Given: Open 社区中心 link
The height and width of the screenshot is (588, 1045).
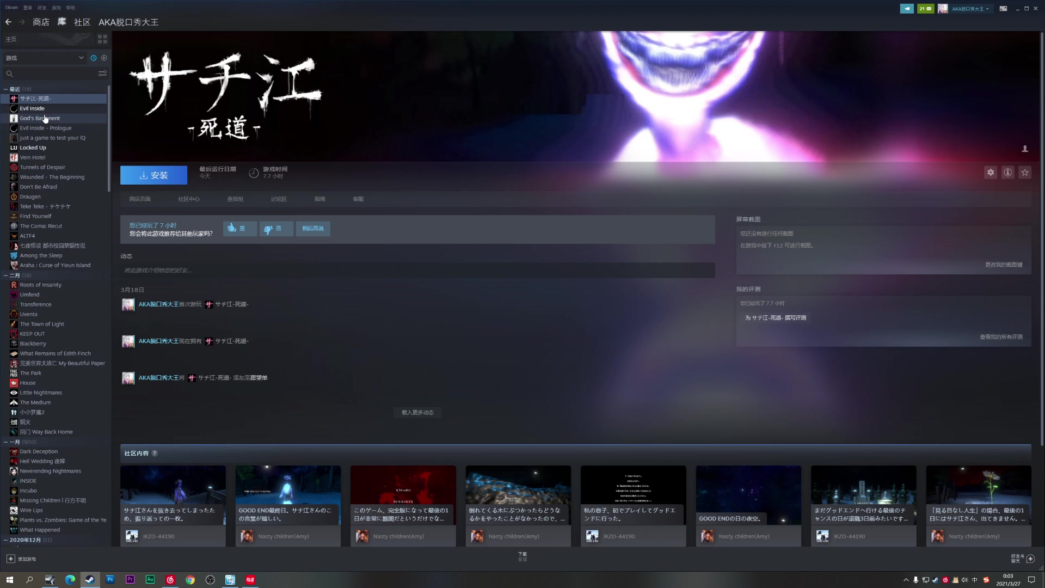Looking at the screenshot, I should pyautogui.click(x=189, y=199).
